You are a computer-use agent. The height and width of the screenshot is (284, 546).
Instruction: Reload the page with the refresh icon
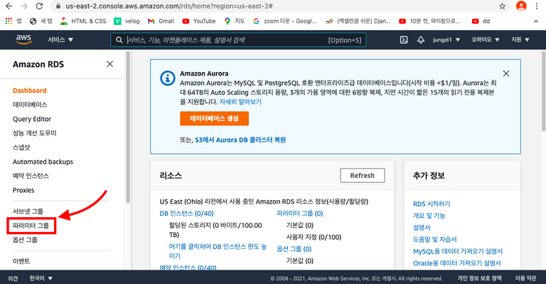click(39, 6)
